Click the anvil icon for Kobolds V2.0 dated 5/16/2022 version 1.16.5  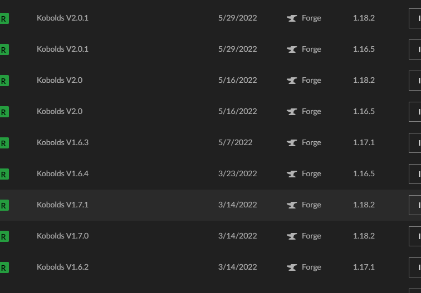pos(292,112)
